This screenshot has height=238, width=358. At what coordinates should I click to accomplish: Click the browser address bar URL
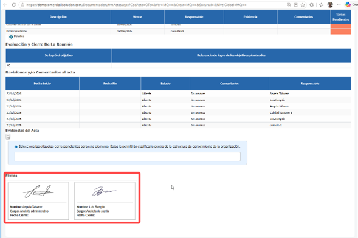click(136, 5)
